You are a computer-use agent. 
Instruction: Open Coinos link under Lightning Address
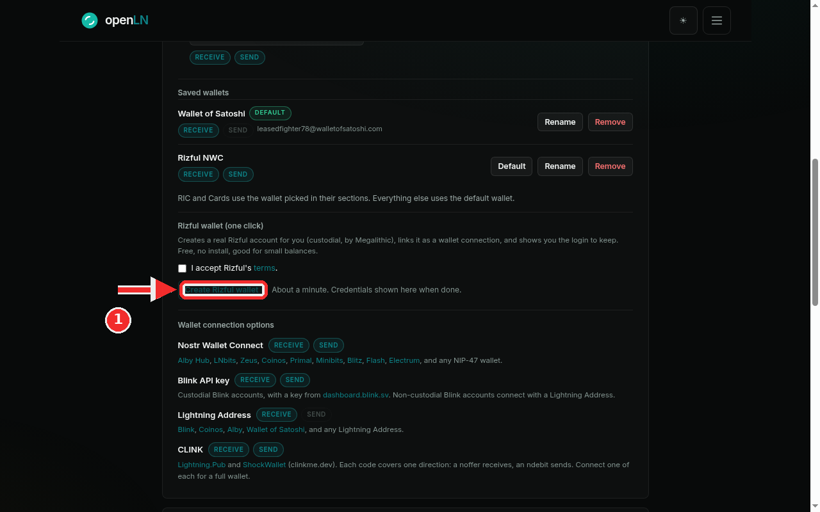(211, 429)
